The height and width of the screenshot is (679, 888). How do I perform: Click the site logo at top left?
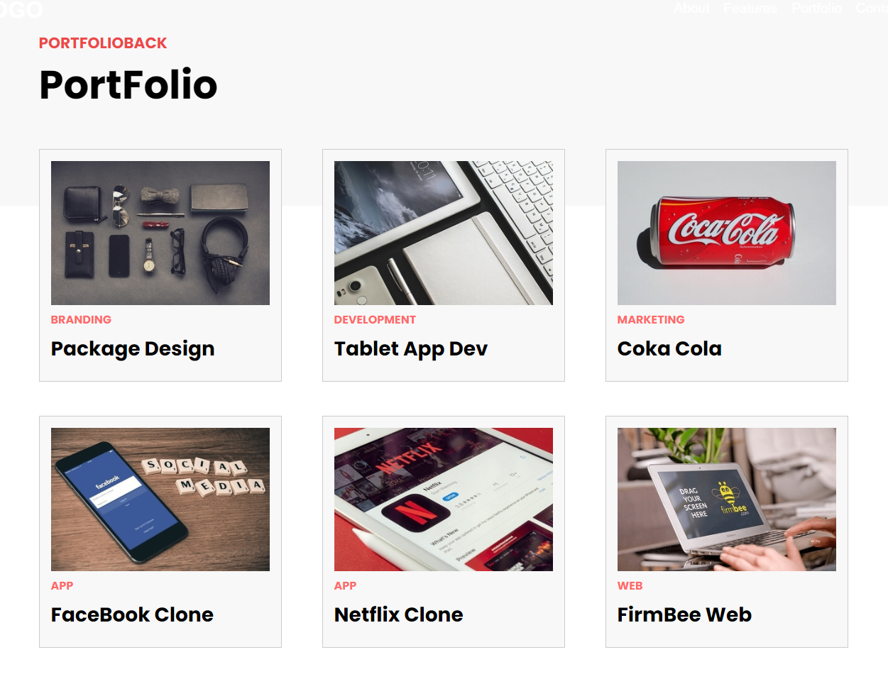click(x=21, y=10)
